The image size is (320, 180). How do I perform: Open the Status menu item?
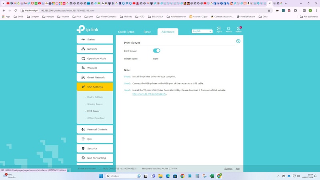click(95, 39)
